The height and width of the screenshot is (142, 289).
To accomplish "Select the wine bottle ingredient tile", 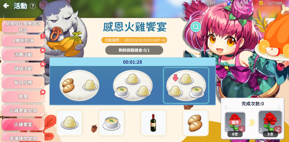I will click(x=153, y=123).
